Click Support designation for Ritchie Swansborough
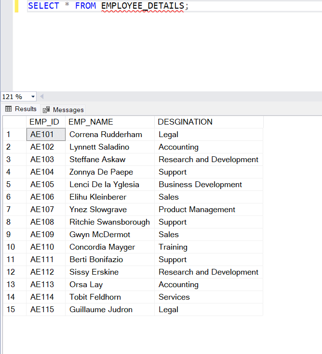Viewport: 322px width, 354px height. coord(209,222)
